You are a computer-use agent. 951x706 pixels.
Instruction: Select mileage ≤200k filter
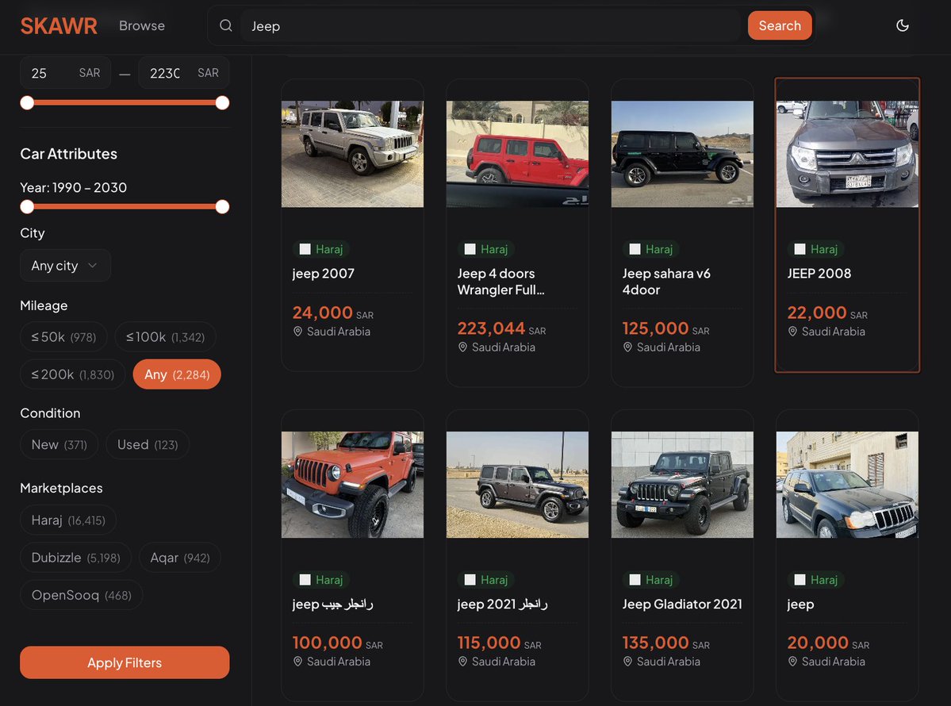point(73,375)
